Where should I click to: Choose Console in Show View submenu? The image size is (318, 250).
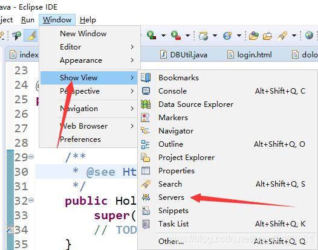click(227, 91)
